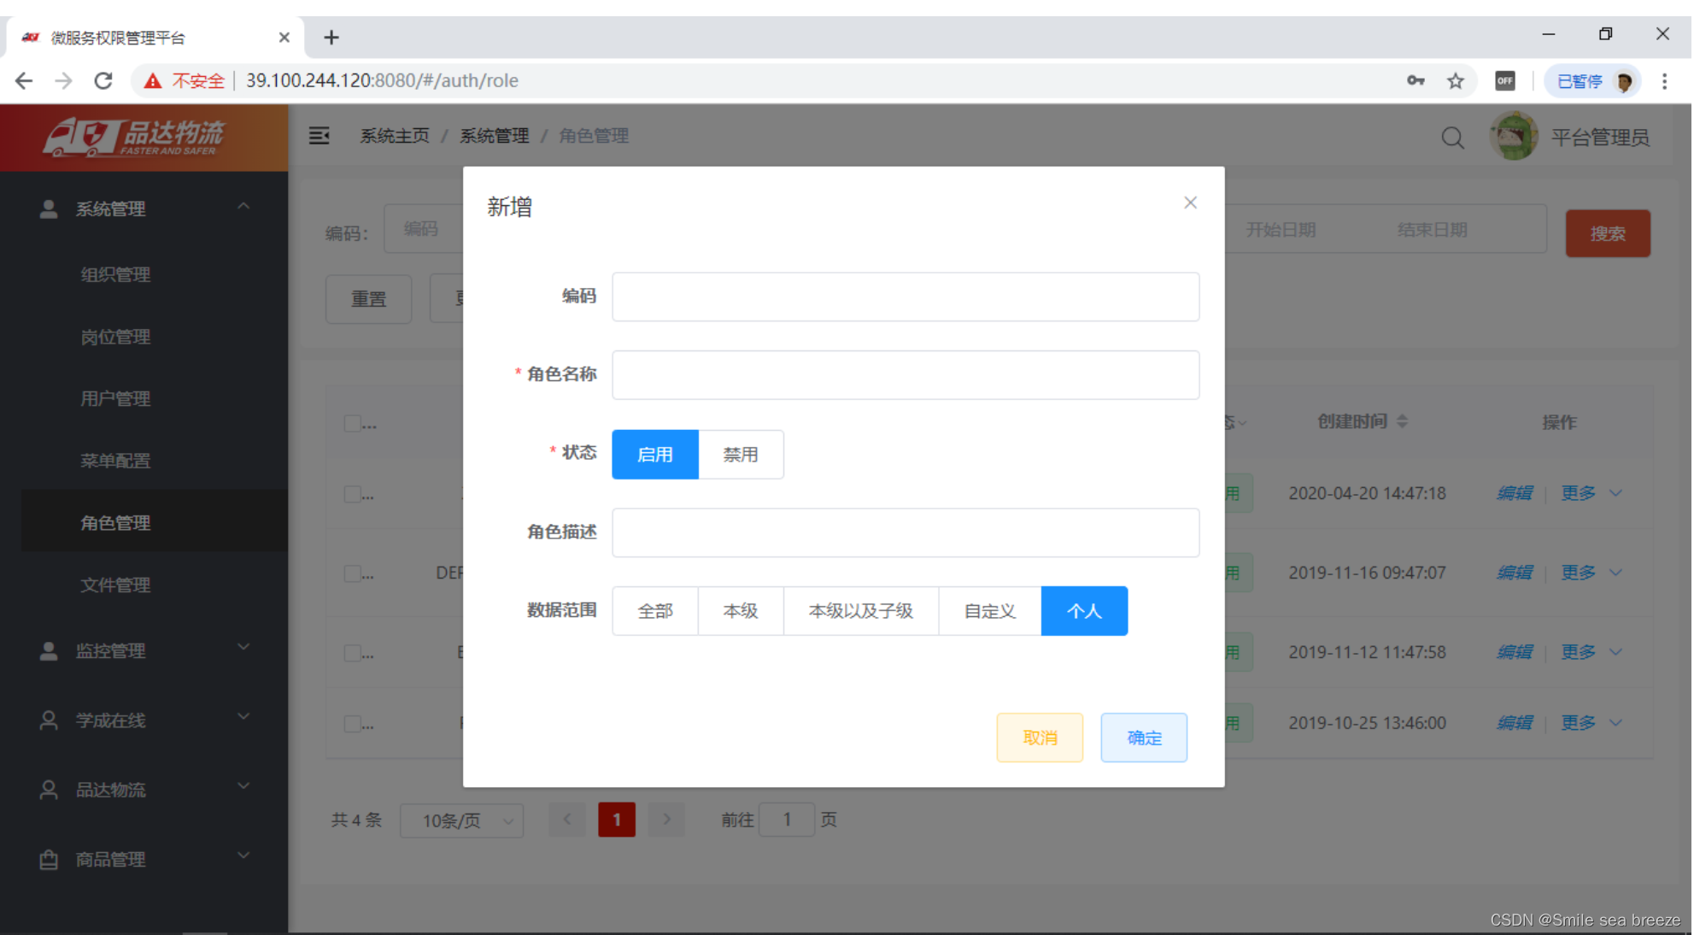Open 文件管理 in the sidebar
Image resolution: width=1694 pixels, height=935 pixels.
115,585
